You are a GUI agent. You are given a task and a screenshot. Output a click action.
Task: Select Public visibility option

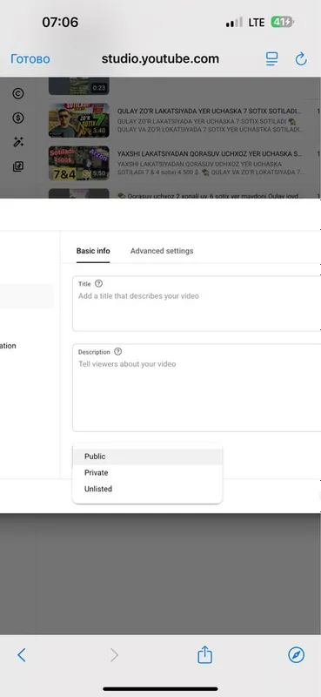pos(147,457)
